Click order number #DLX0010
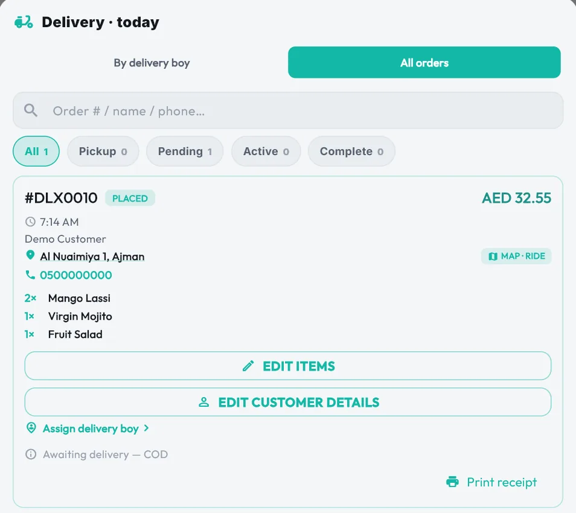 tap(61, 198)
